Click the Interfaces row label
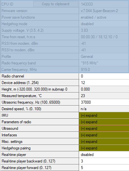The height and width of the screenshot is (171, 129). (x=9, y=135)
